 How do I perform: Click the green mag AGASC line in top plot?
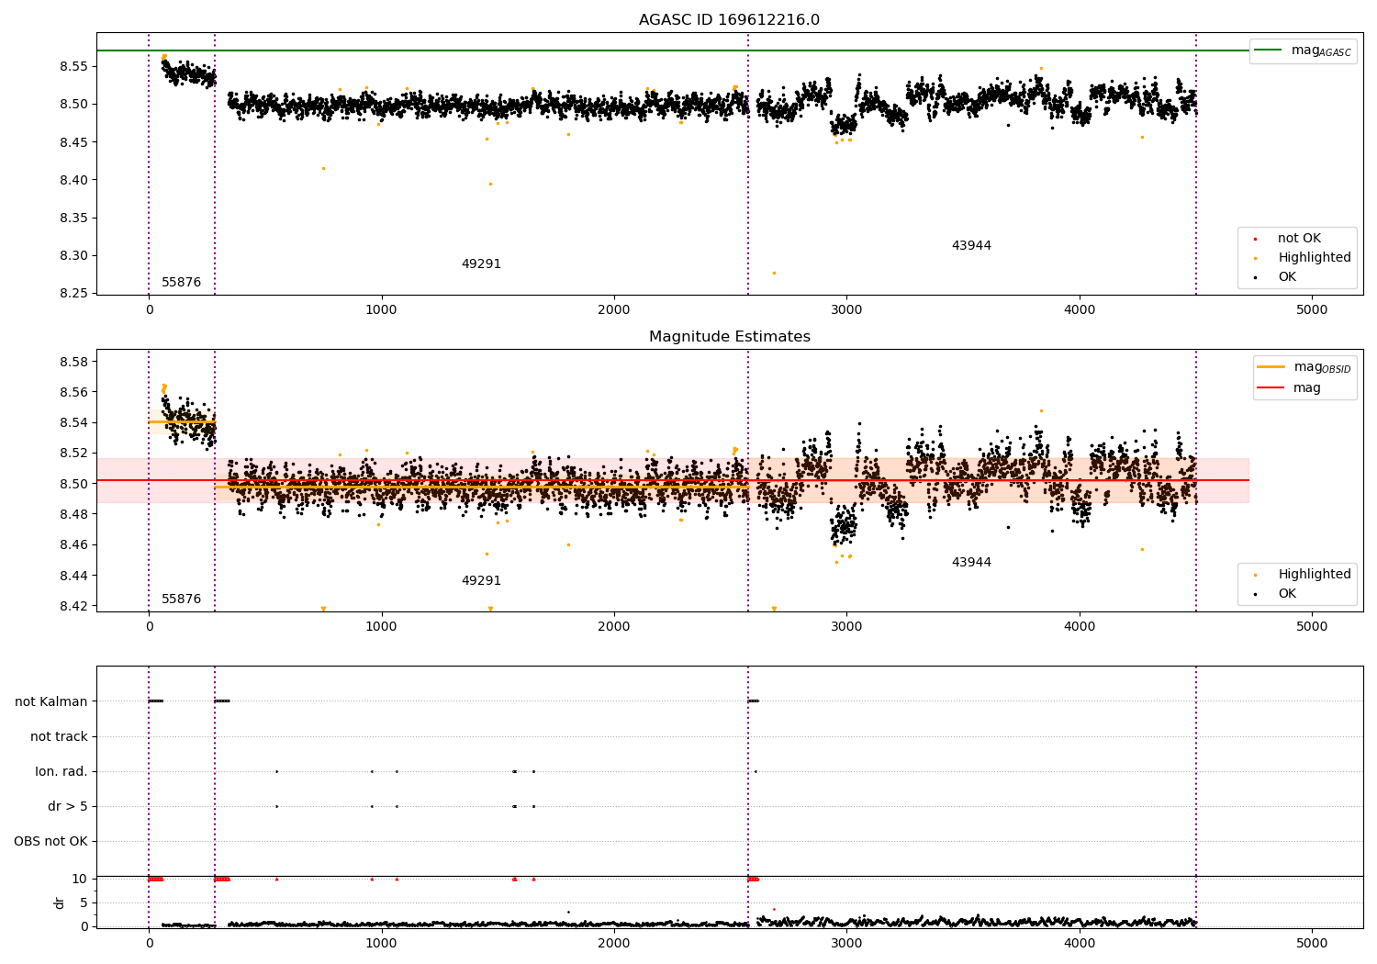click(673, 50)
